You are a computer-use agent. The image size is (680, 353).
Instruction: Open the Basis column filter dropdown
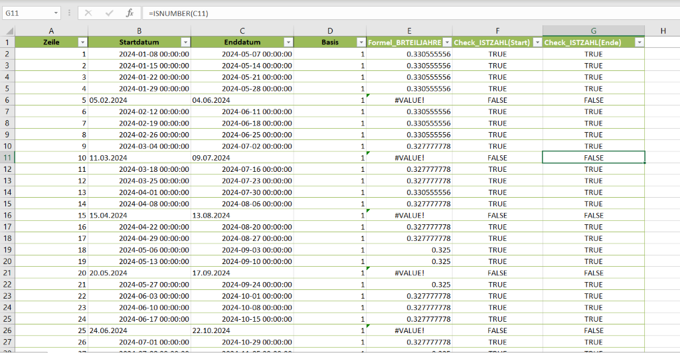(x=361, y=42)
